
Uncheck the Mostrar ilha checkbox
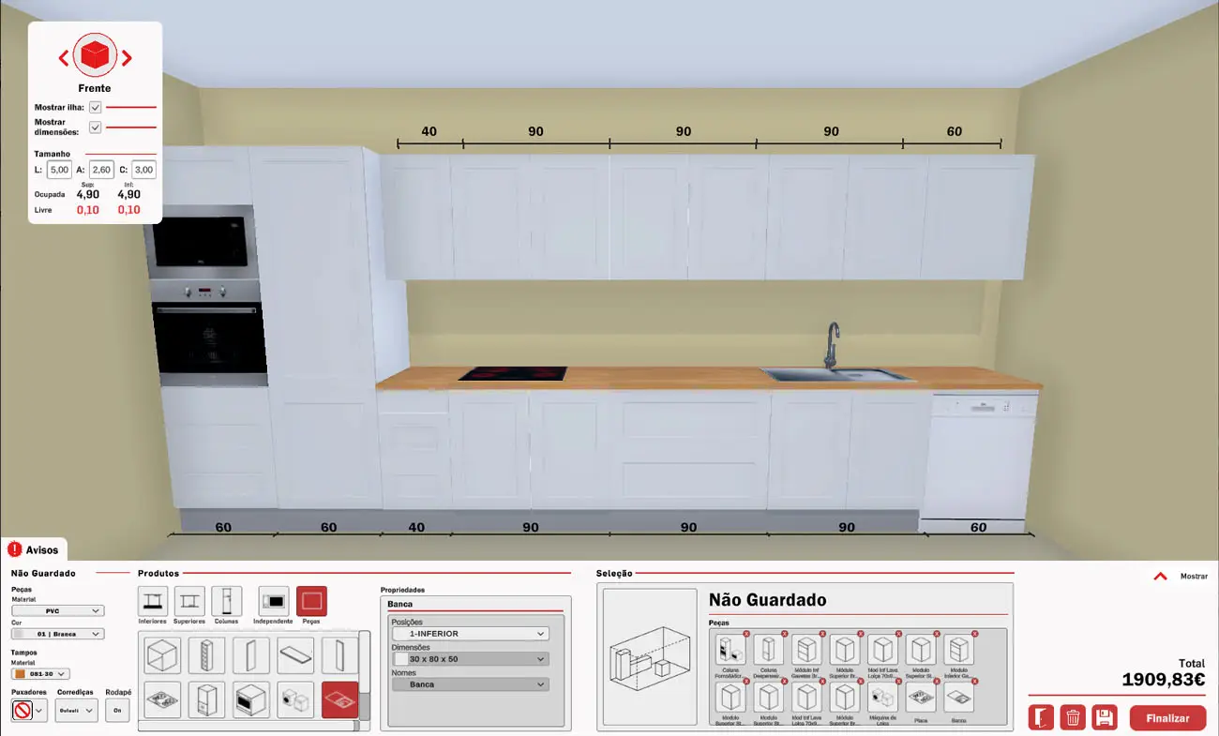pyautogui.click(x=96, y=108)
